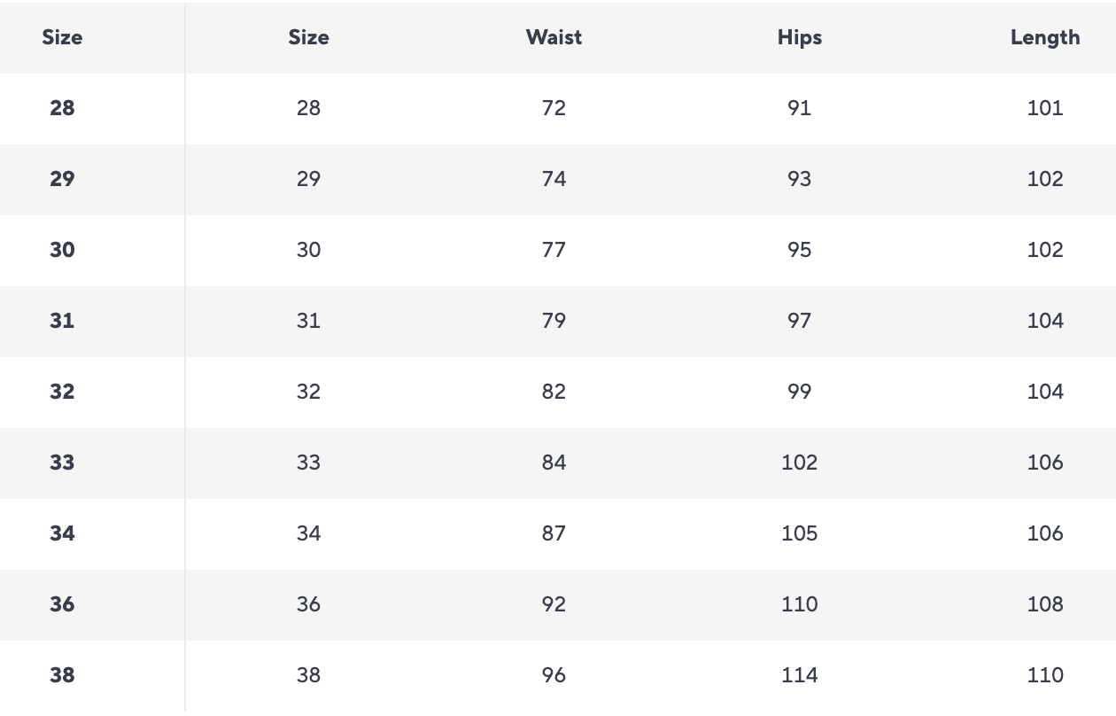
Task: Select the bold size 38 row label
Action: coord(62,675)
